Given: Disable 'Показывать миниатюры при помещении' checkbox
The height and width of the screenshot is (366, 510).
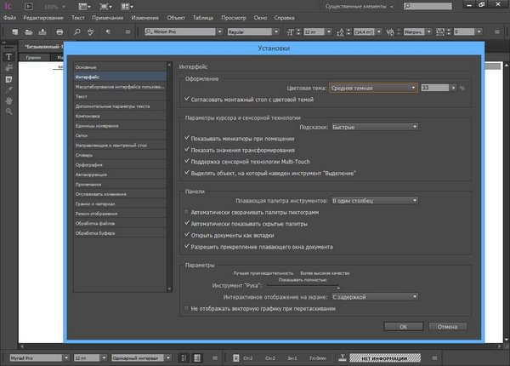Looking at the screenshot, I should tap(188, 136).
